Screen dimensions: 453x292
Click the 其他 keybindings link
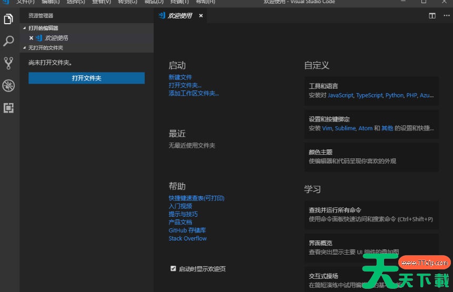coord(387,128)
